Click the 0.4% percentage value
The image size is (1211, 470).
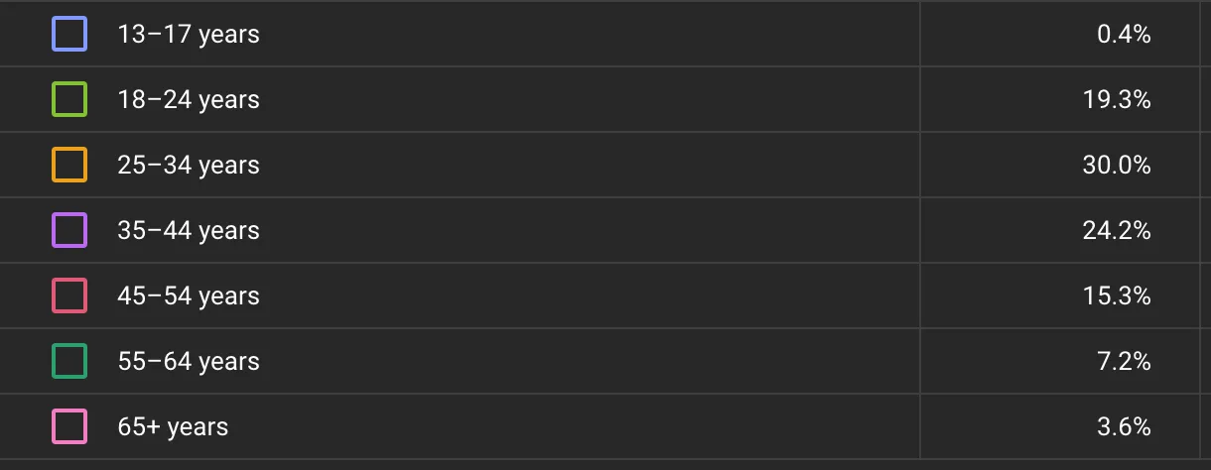pyautogui.click(x=1124, y=35)
